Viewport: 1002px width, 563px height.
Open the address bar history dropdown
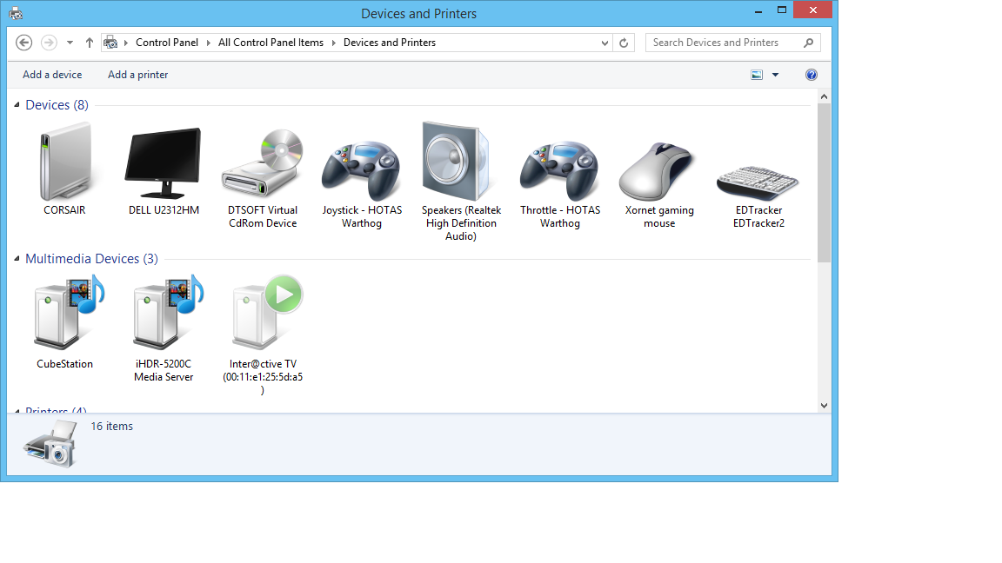(x=605, y=43)
